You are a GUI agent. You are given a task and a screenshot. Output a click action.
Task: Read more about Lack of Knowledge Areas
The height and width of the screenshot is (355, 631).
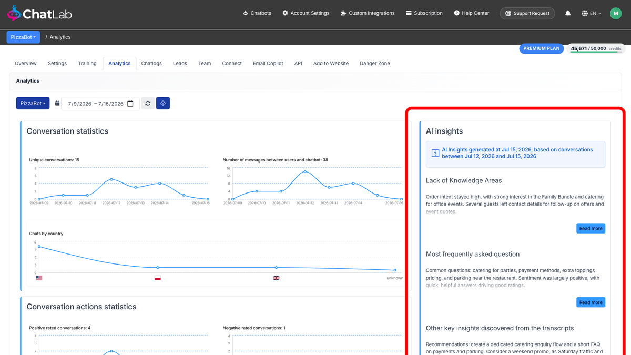click(x=591, y=228)
